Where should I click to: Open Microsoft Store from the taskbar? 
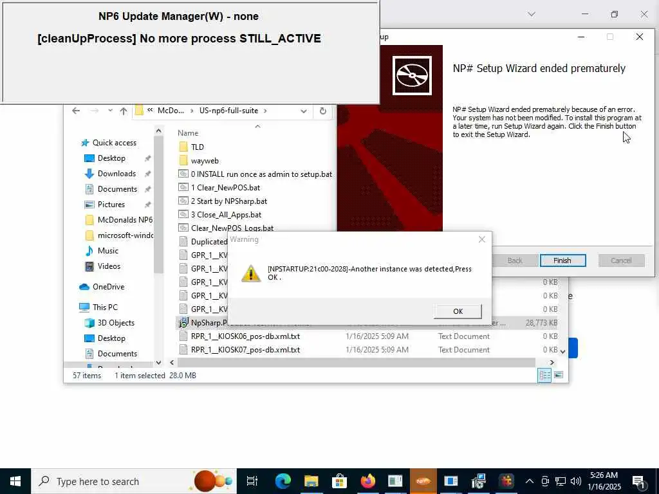click(x=339, y=481)
